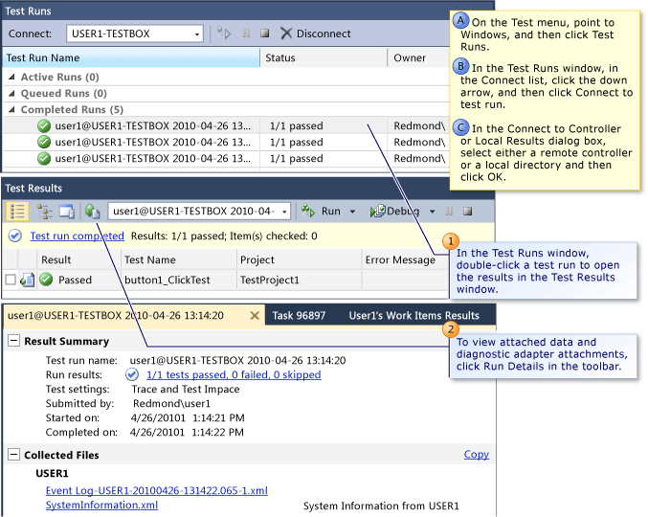Open the SystemInformation.xml link

click(101, 505)
